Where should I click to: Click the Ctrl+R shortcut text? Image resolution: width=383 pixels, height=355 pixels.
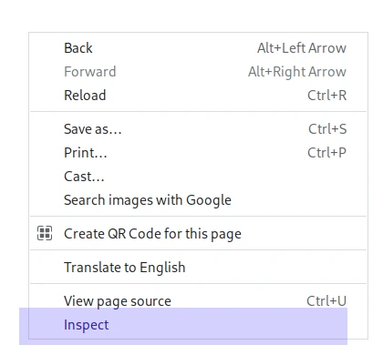coord(326,96)
